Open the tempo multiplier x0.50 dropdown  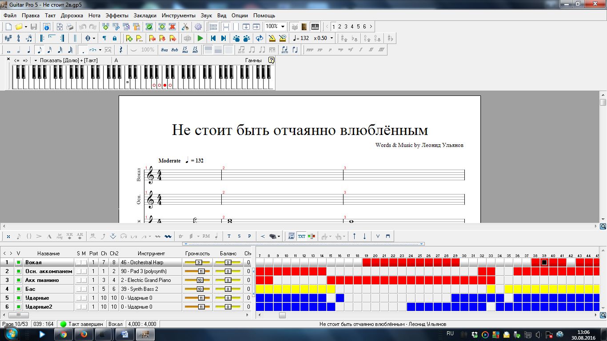[x=331, y=38]
